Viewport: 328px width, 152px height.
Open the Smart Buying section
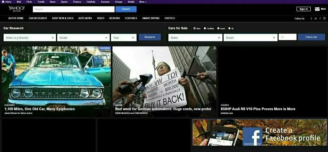(151, 18)
